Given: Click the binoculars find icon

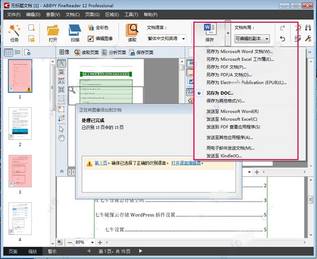Looking at the screenshot, I should pos(308,27).
